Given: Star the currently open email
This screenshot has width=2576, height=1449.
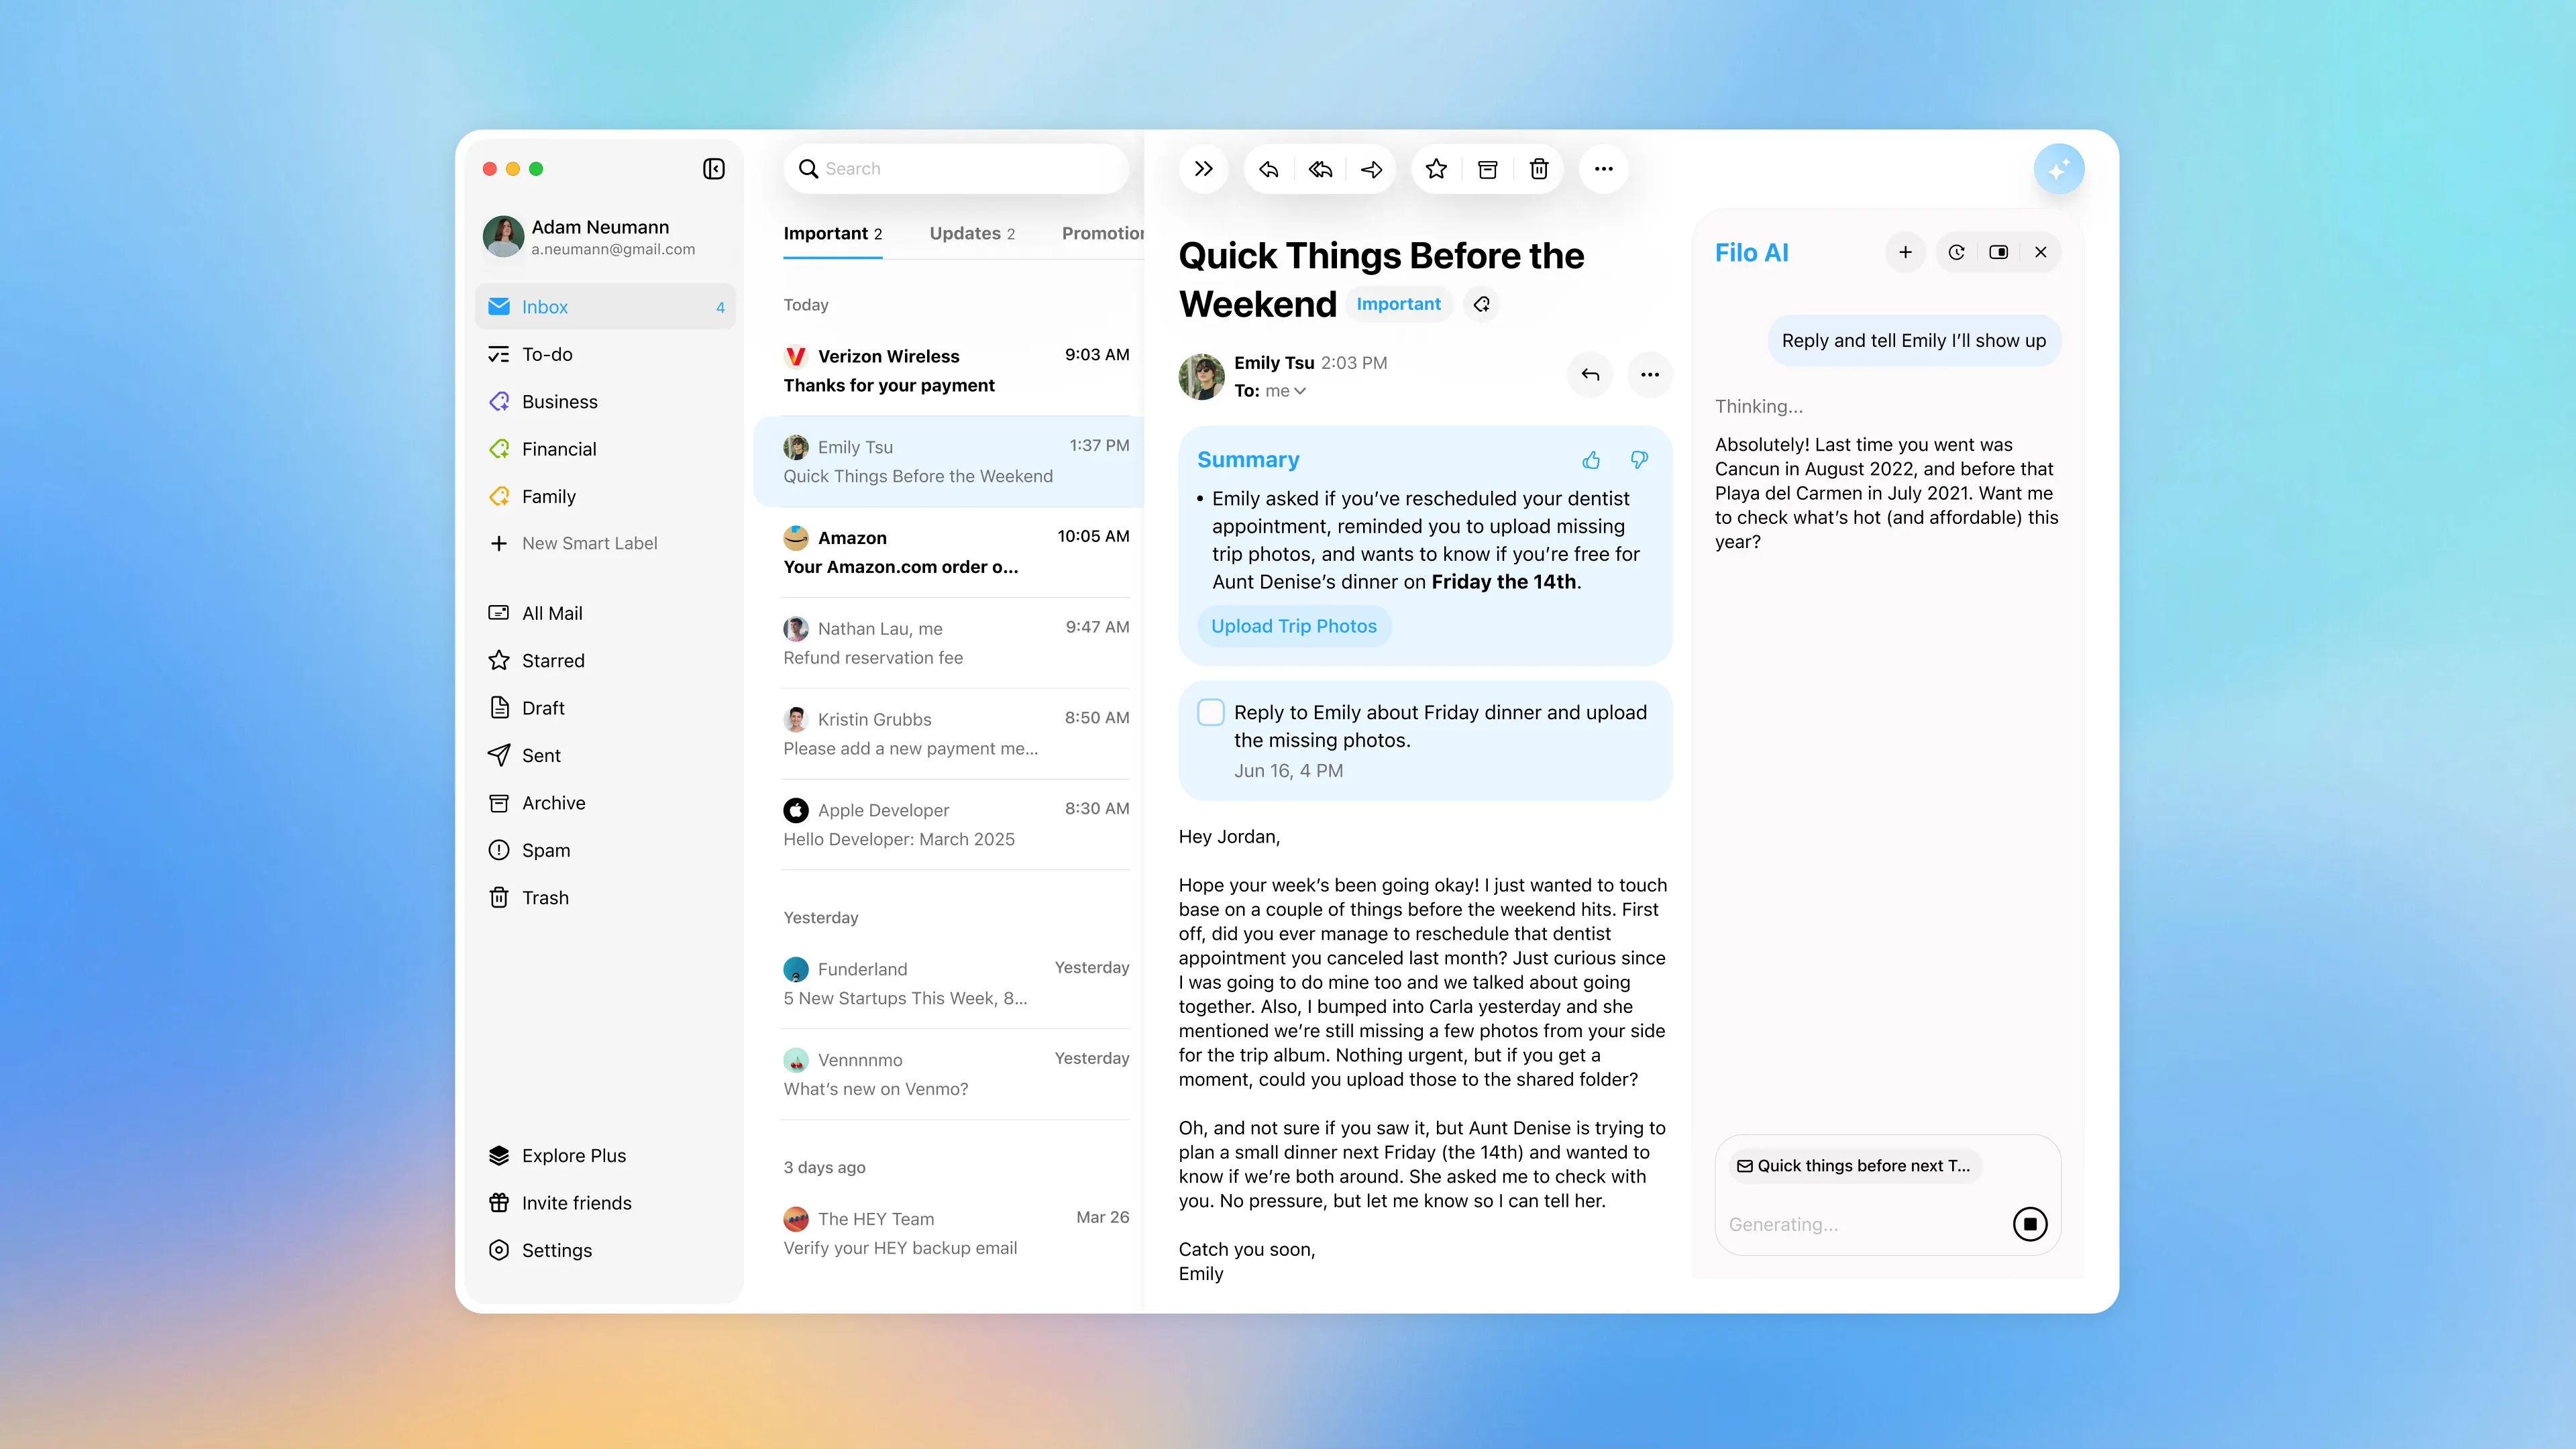Looking at the screenshot, I should point(1436,168).
